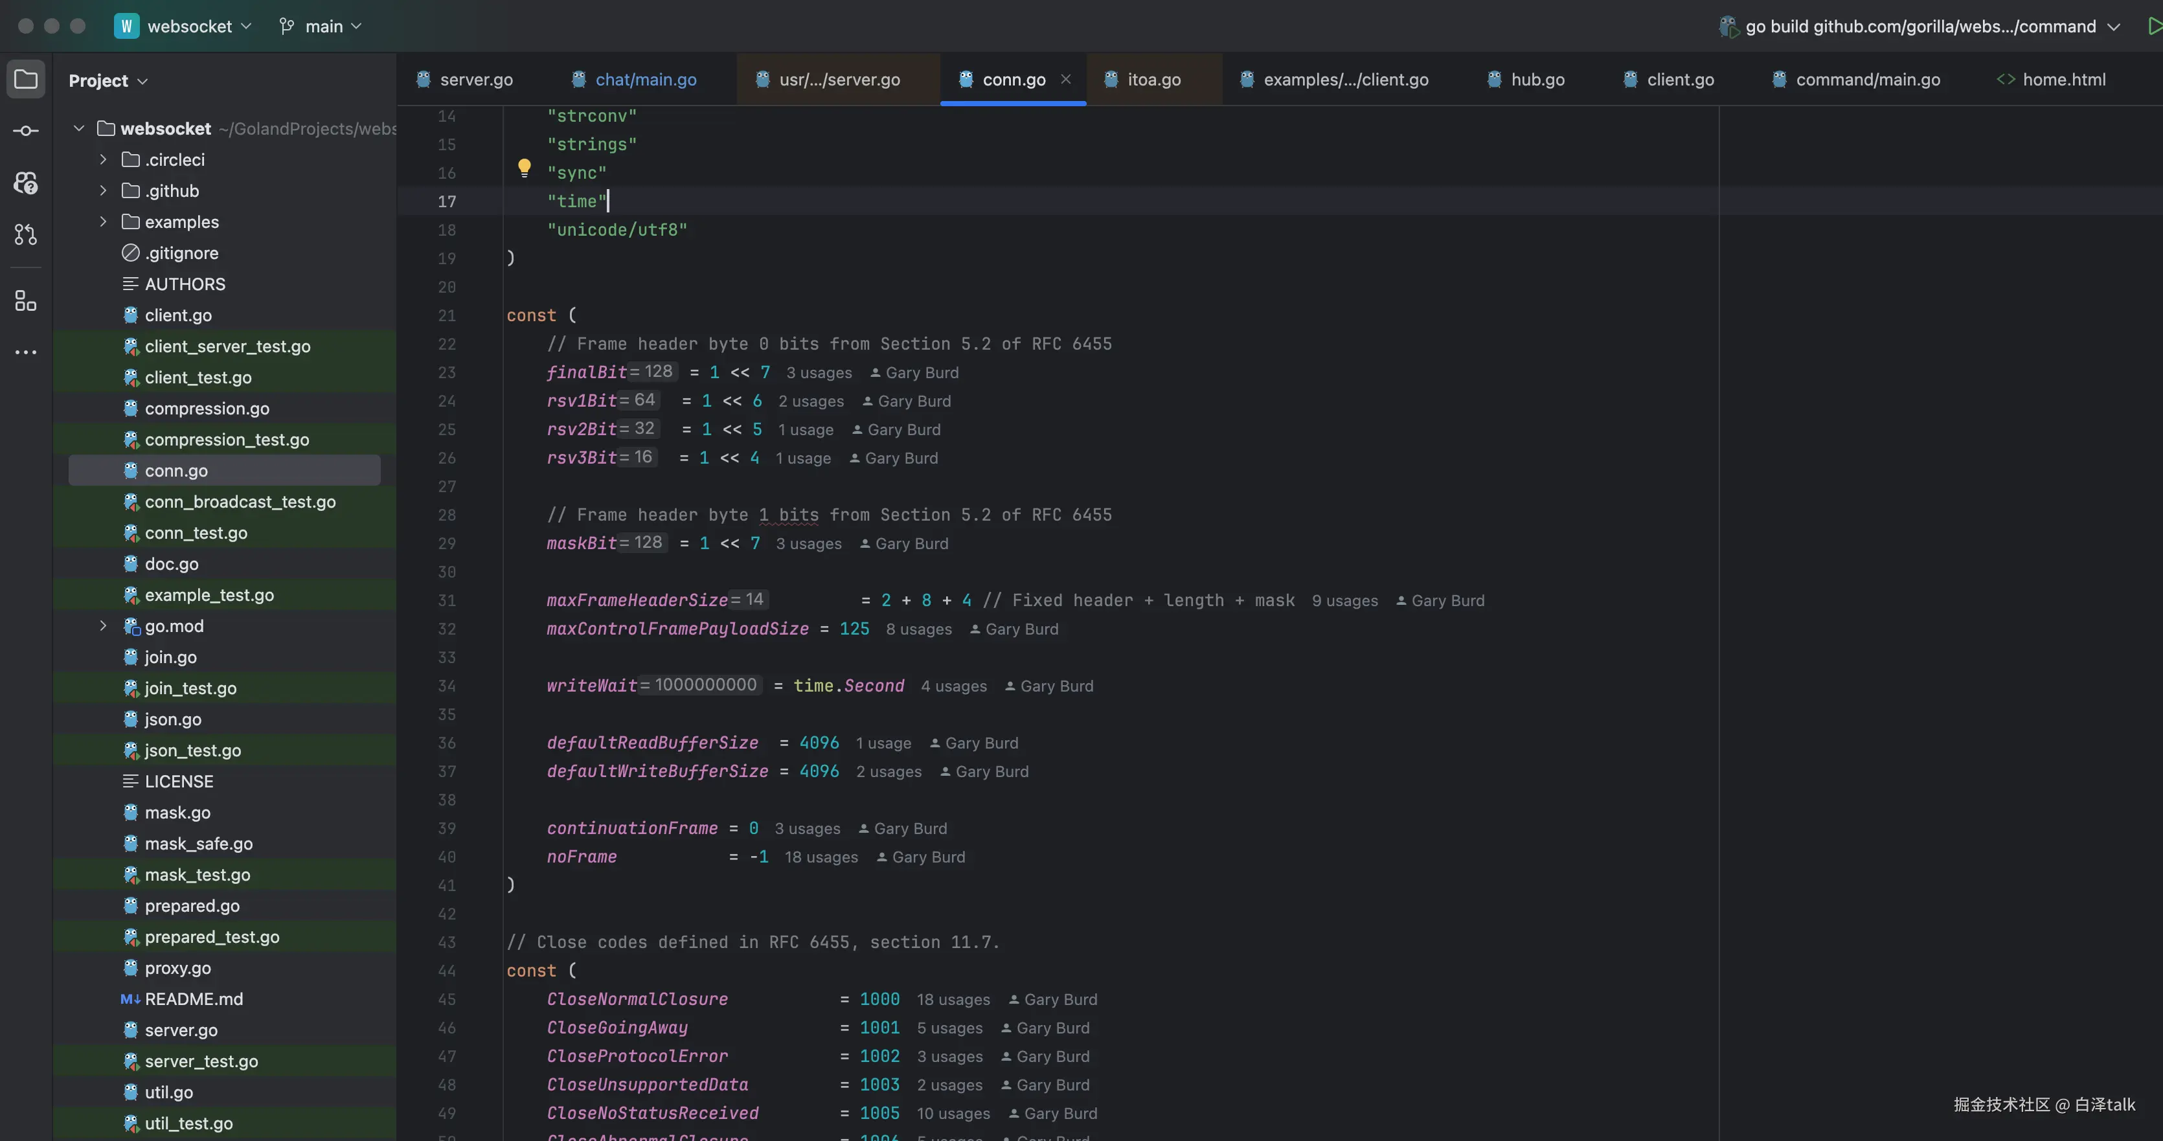This screenshot has height=1141, width=2163.
Task: Expand the .circleci folder
Action: [103, 159]
